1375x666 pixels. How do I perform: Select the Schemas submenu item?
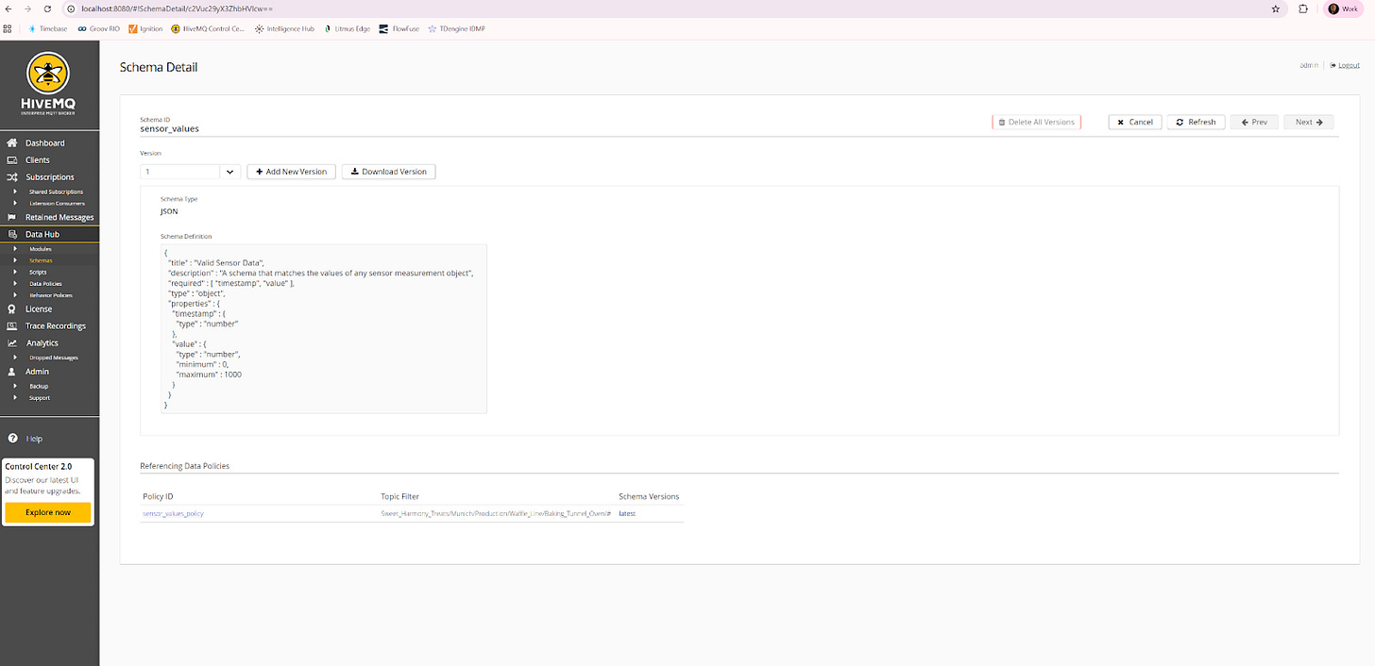(x=41, y=260)
